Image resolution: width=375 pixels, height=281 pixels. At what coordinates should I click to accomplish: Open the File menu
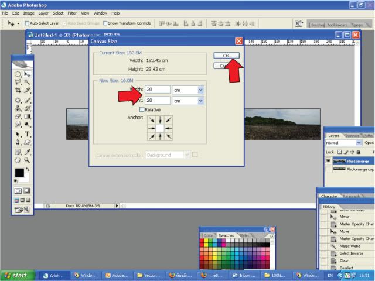click(x=5, y=13)
